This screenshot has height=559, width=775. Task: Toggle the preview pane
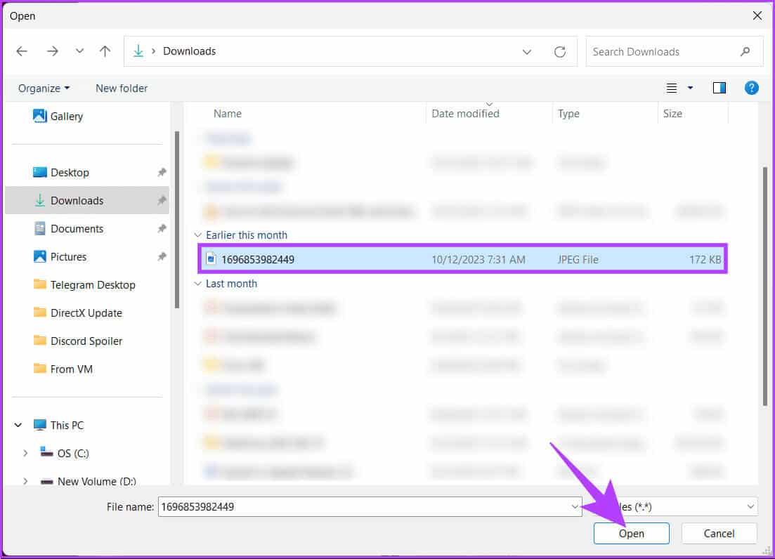[x=719, y=88]
